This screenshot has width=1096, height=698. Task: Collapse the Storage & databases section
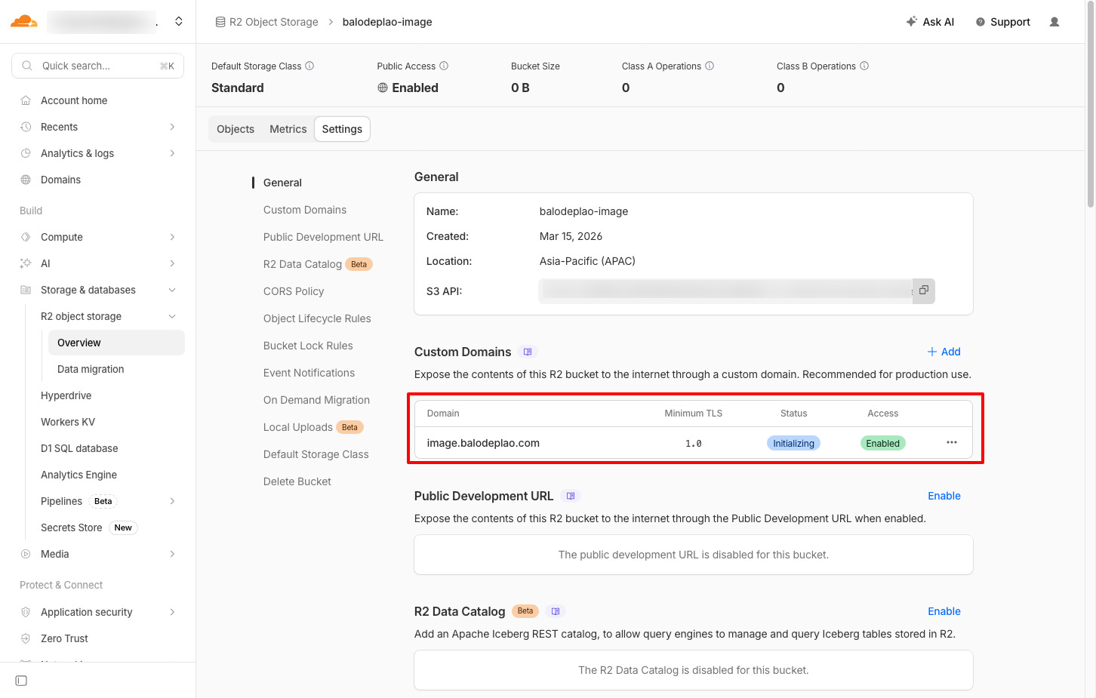[x=172, y=291]
